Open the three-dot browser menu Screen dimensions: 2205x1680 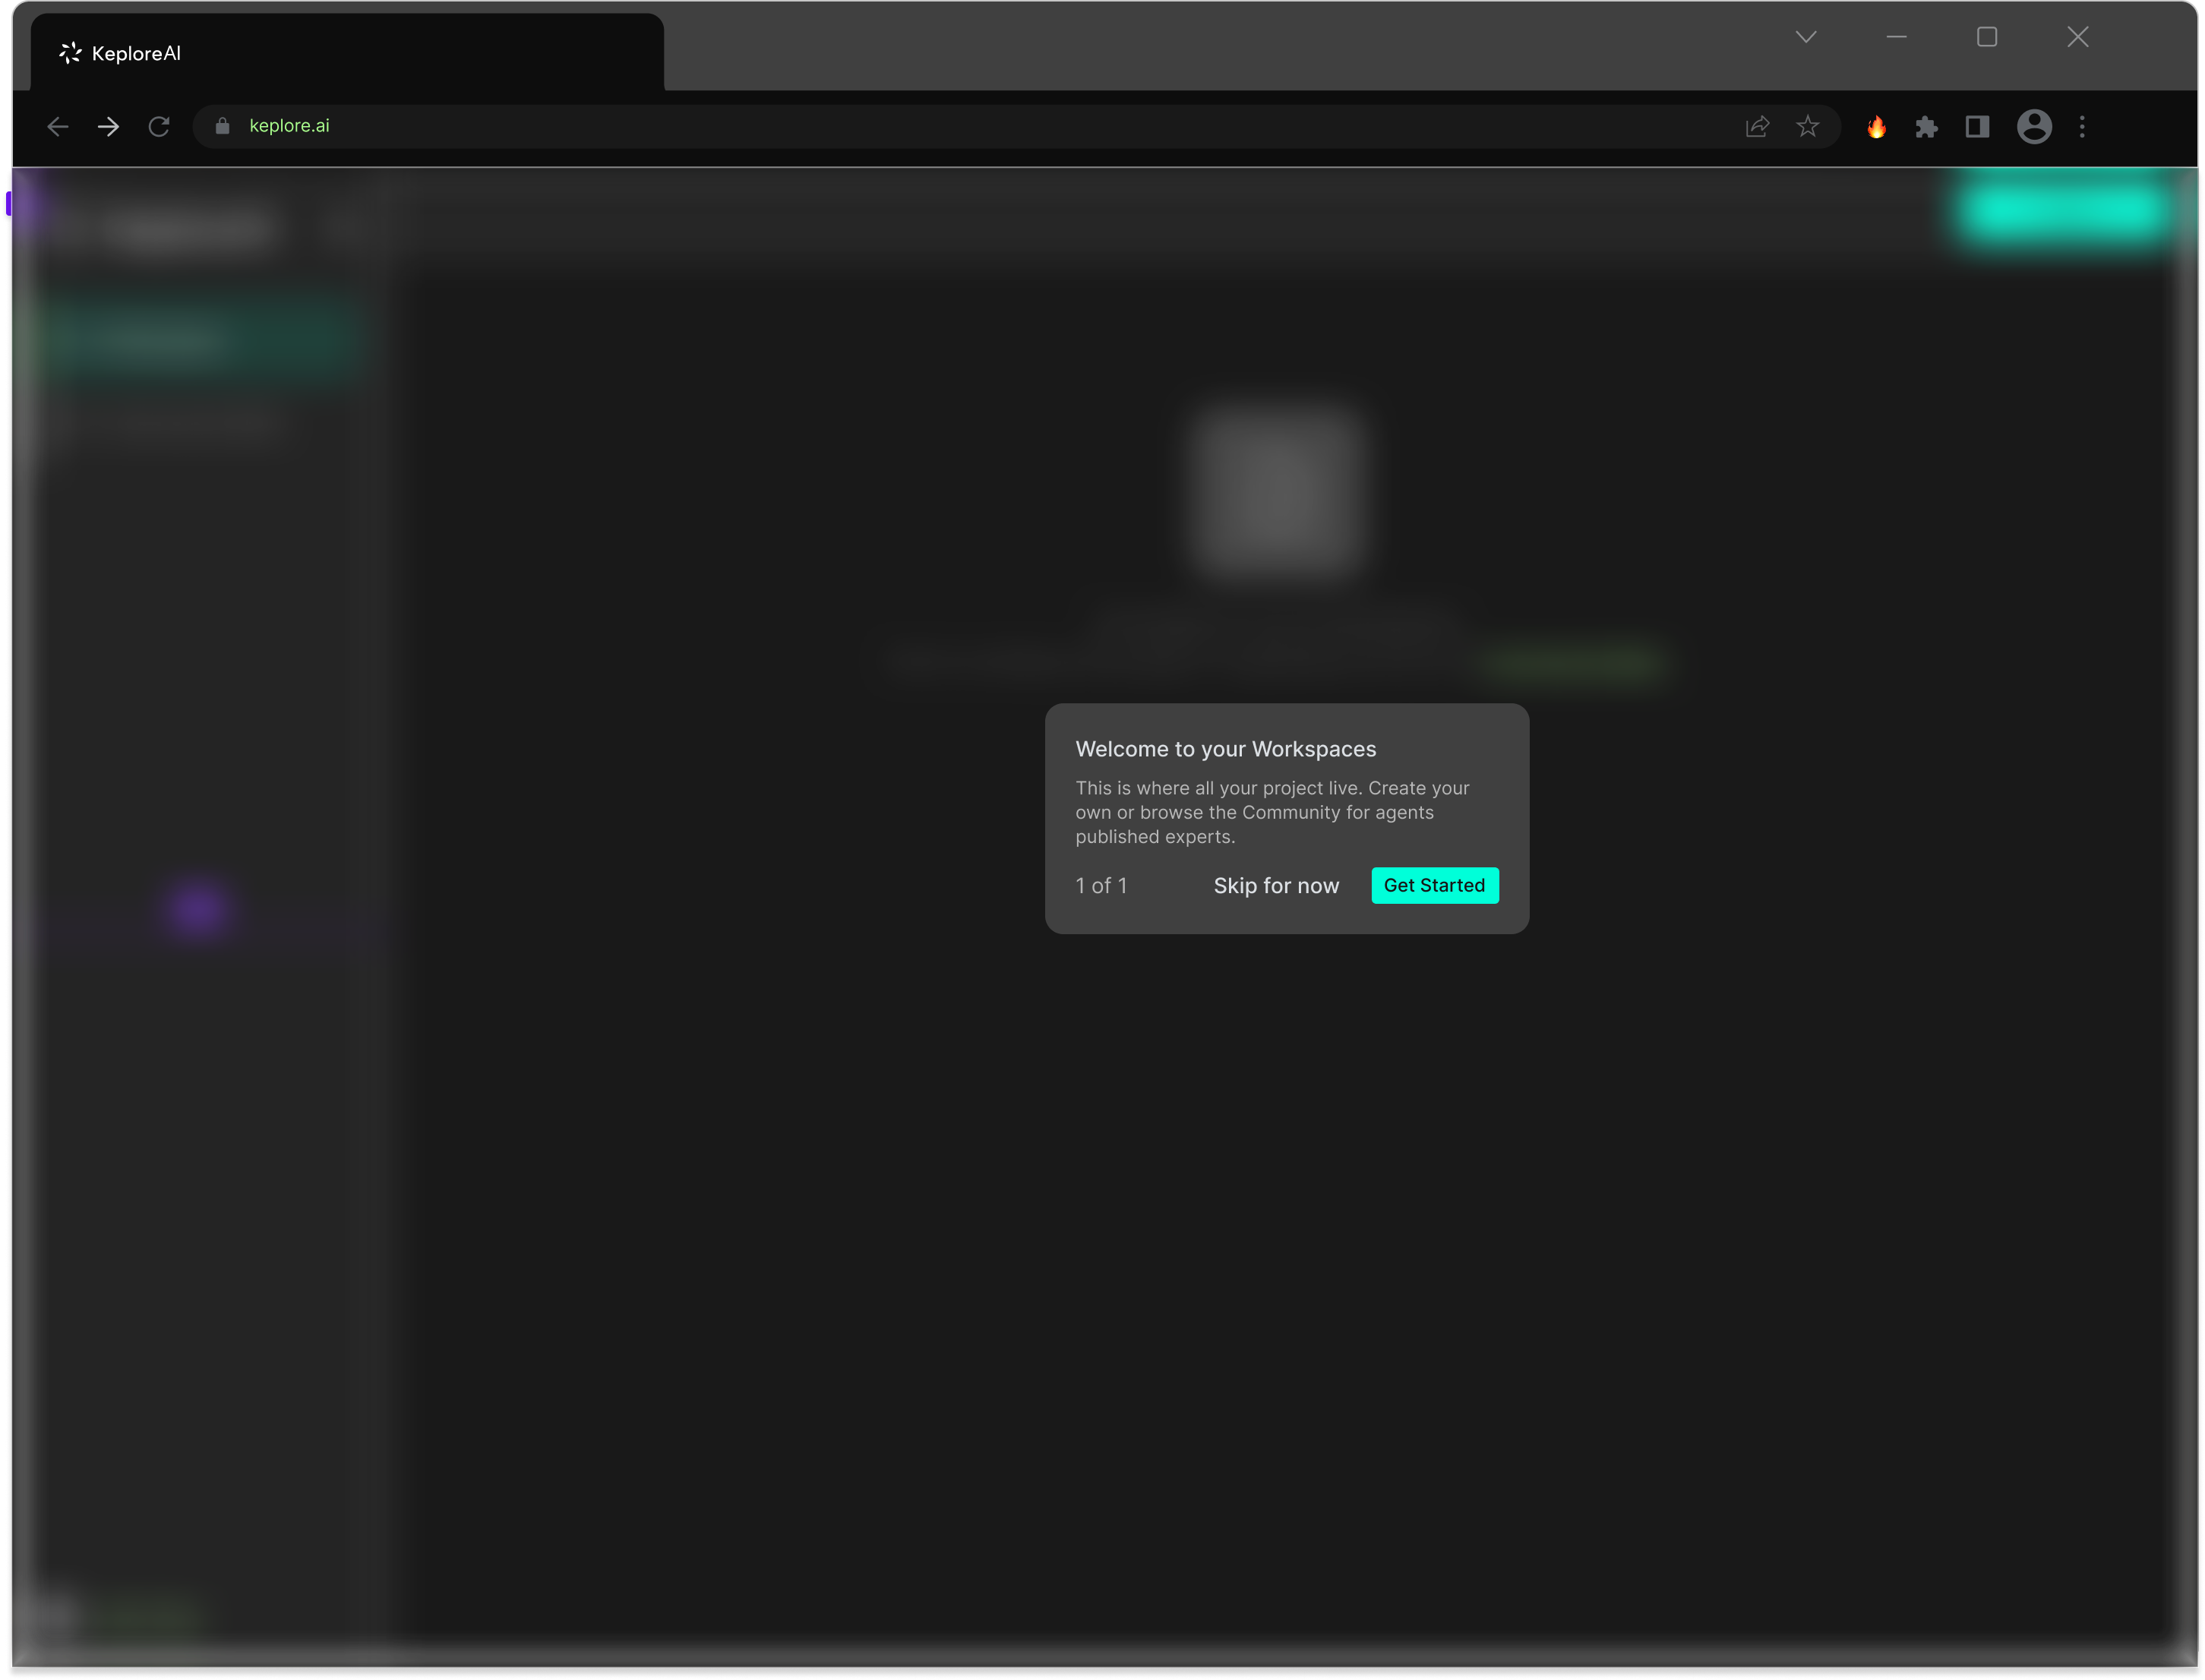(2083, 126)
